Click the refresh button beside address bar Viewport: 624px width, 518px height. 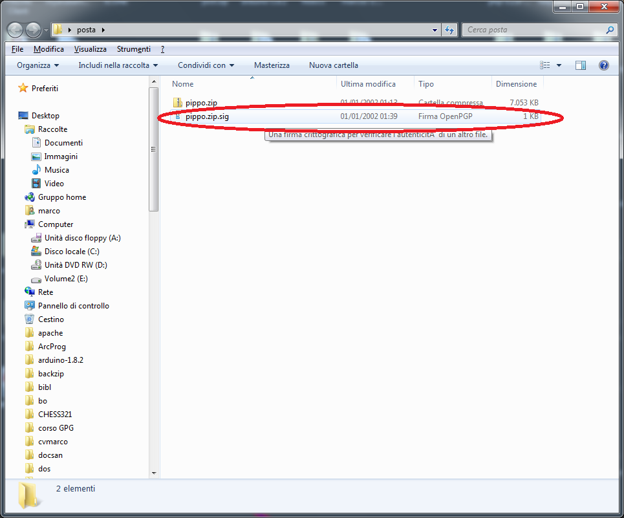tap(450, 30)
